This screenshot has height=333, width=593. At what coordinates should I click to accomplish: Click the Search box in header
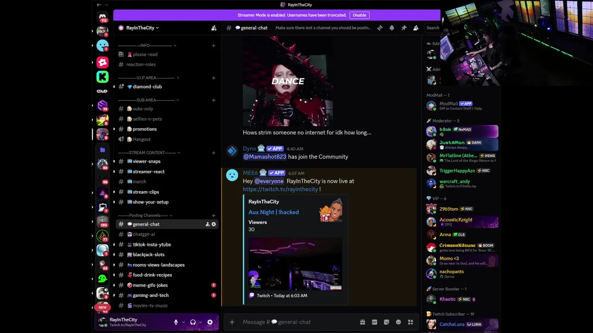pos(433,28)
